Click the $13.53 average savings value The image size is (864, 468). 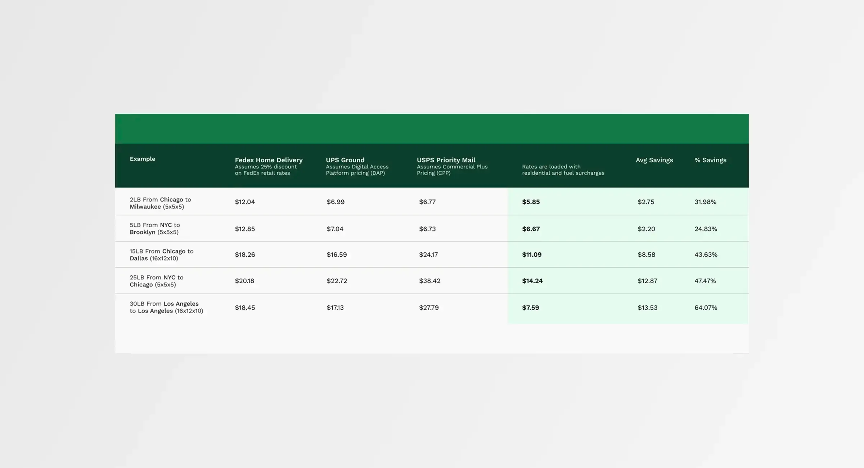pyautogui.click(x=647, y=308)
